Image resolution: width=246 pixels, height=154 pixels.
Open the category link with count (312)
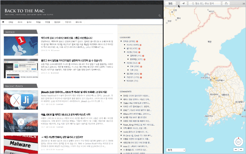[x=132, y=63]
